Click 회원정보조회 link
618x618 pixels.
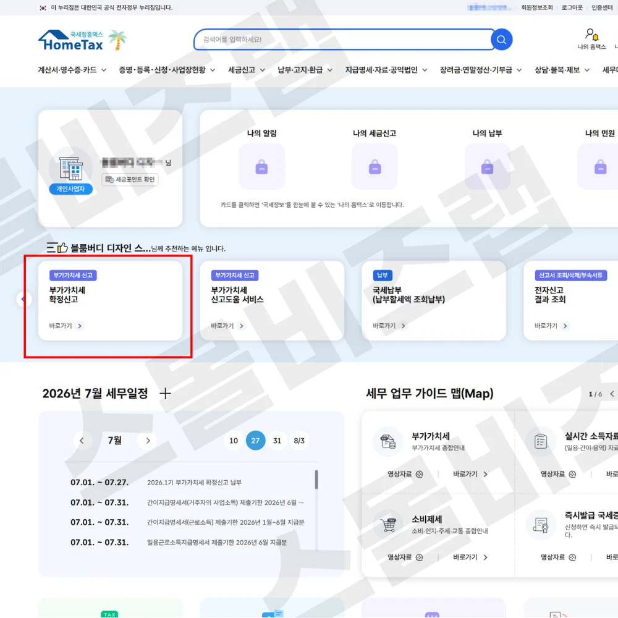(x=537, y=7)
